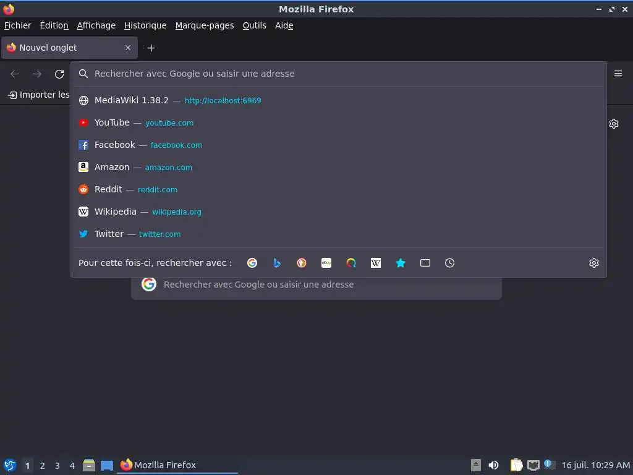The image size is (633, 475).
Task: Open the Fichier menu
Action: pyautogui.click(x=18, y=25)
